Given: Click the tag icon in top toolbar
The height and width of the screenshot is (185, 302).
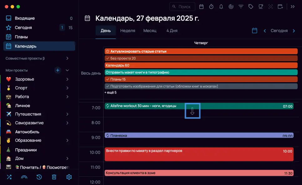Looking at the screenshot, I should pos(250,7).
